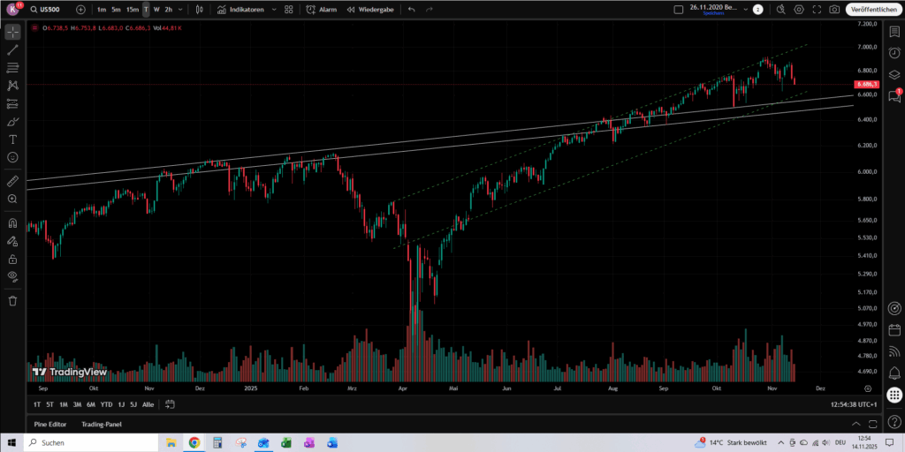Open chart settings gear icon
Viewport: 905px width, 452px height.
point(799,9)
